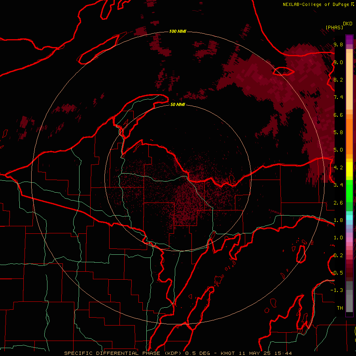Image resolution: width=356 pixels, height=356 pixels.
Task: Click the peach segment of the color bar
Action: point(349,80)
